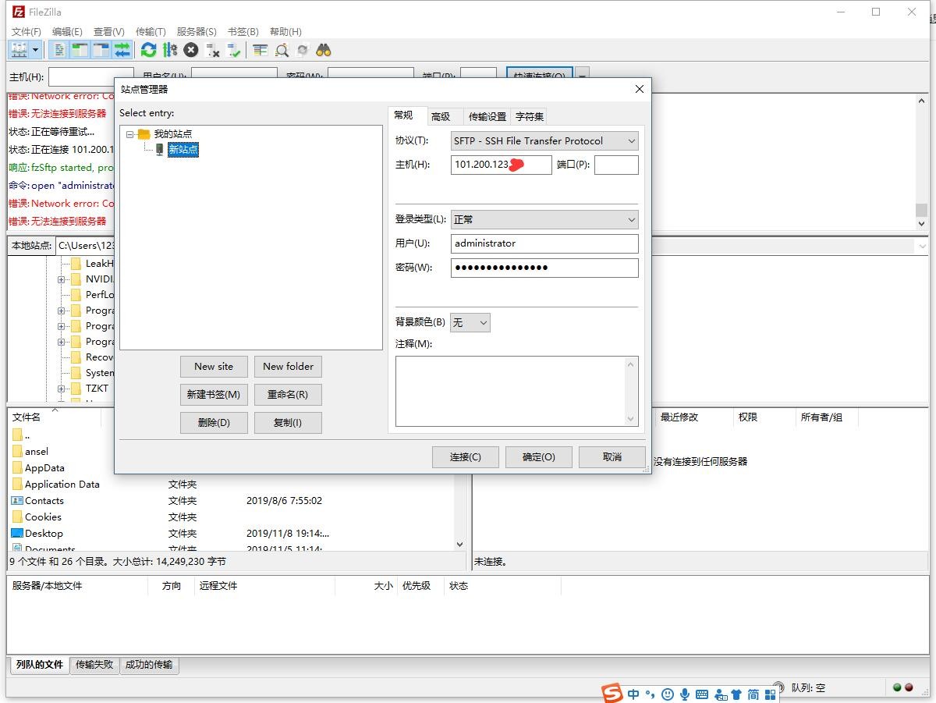The height and width of the screenshot is (703, 936).
Task: Open the 服务器(S) menu
Action: click(x=197, y=31)
